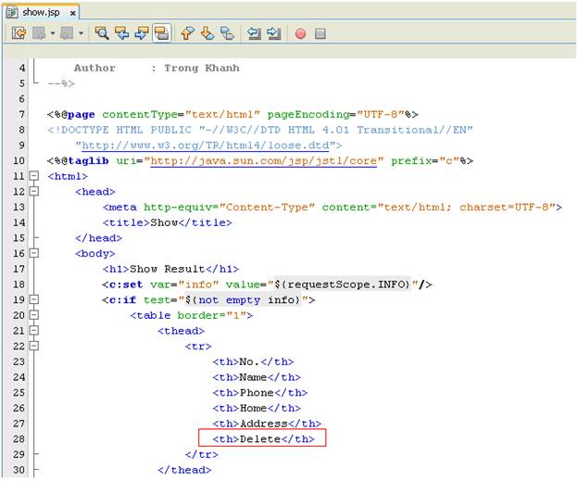This screenshot has width=578, height=481.
Task: Start macro recording with the red circle
Action: (300, 34)
